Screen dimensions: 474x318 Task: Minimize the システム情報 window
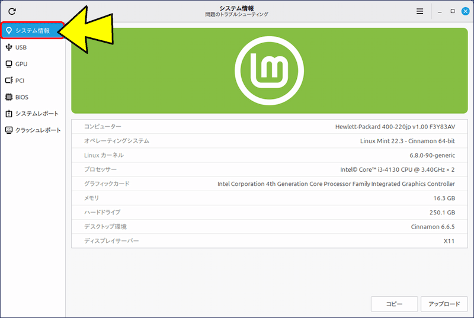coord(440,11)
